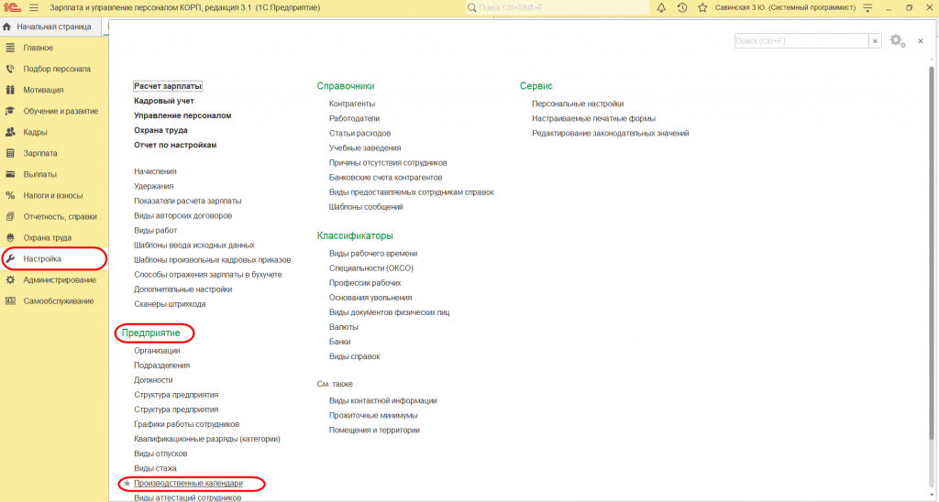Open the Организации link
This screenshot has height=502, width=939.
tap(157, 351)
